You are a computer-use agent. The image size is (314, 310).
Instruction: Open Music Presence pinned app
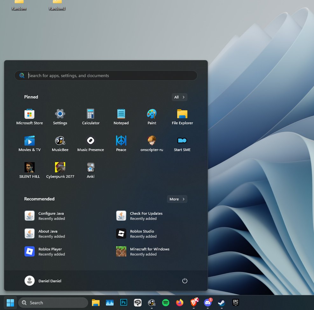tap(91, 144)
